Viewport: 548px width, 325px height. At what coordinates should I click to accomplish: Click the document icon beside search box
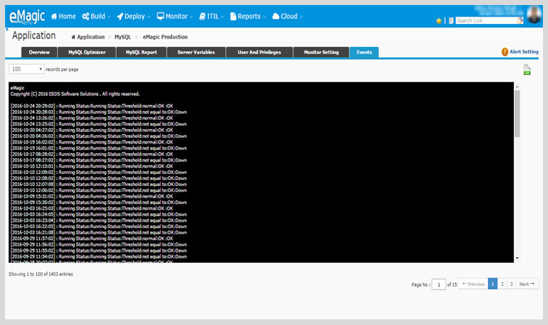coord(451,21)
